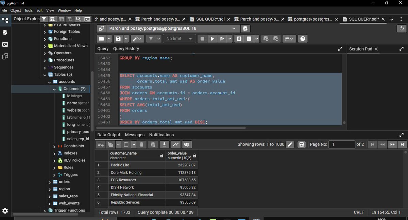Open connection selector Parch and posey/postgres@postgresSQL 18

(173, 28)
